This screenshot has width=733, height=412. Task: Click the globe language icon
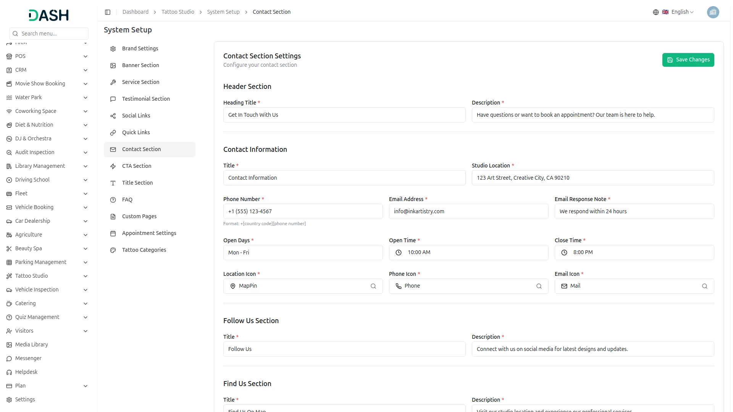click(656, 12)
